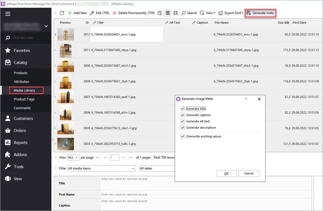Switch to grid view layout
Viewport: 323px width, 211px height.
click(175, 13)
